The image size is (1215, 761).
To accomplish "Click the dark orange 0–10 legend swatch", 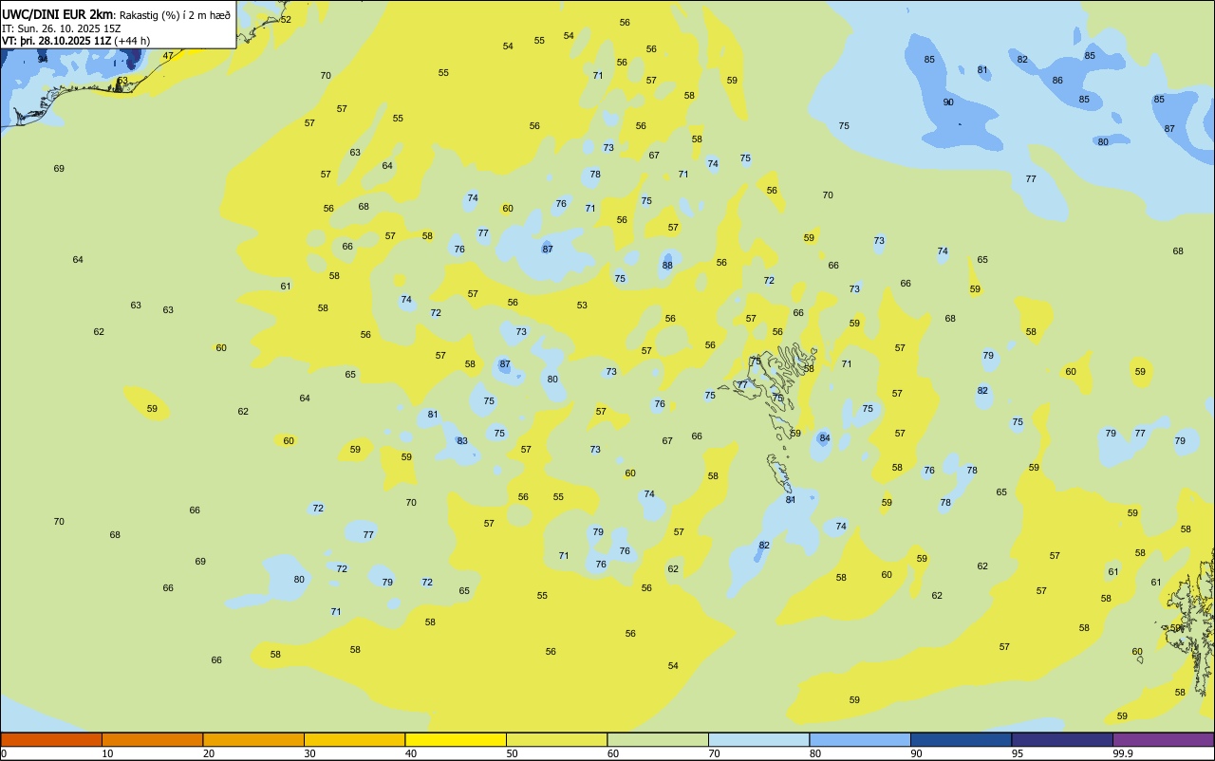I will pyautogui.click(x=51, y=739).
